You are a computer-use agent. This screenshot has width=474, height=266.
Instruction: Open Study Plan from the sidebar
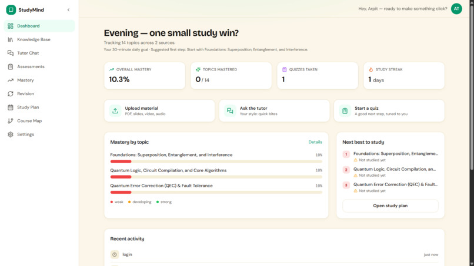[39, 107]
